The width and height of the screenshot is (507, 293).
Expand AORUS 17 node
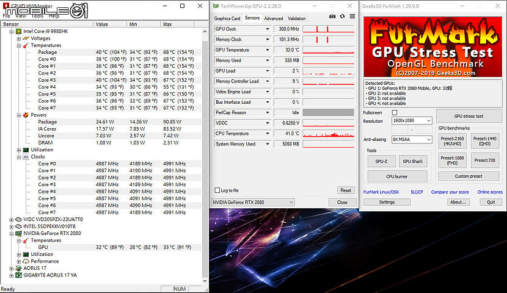[x=12, y=269]
